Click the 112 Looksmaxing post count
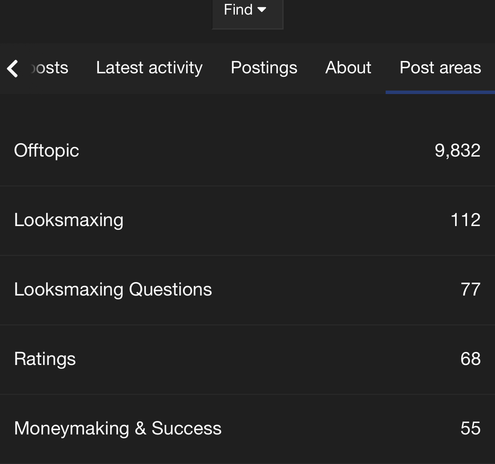 [465, 220]
